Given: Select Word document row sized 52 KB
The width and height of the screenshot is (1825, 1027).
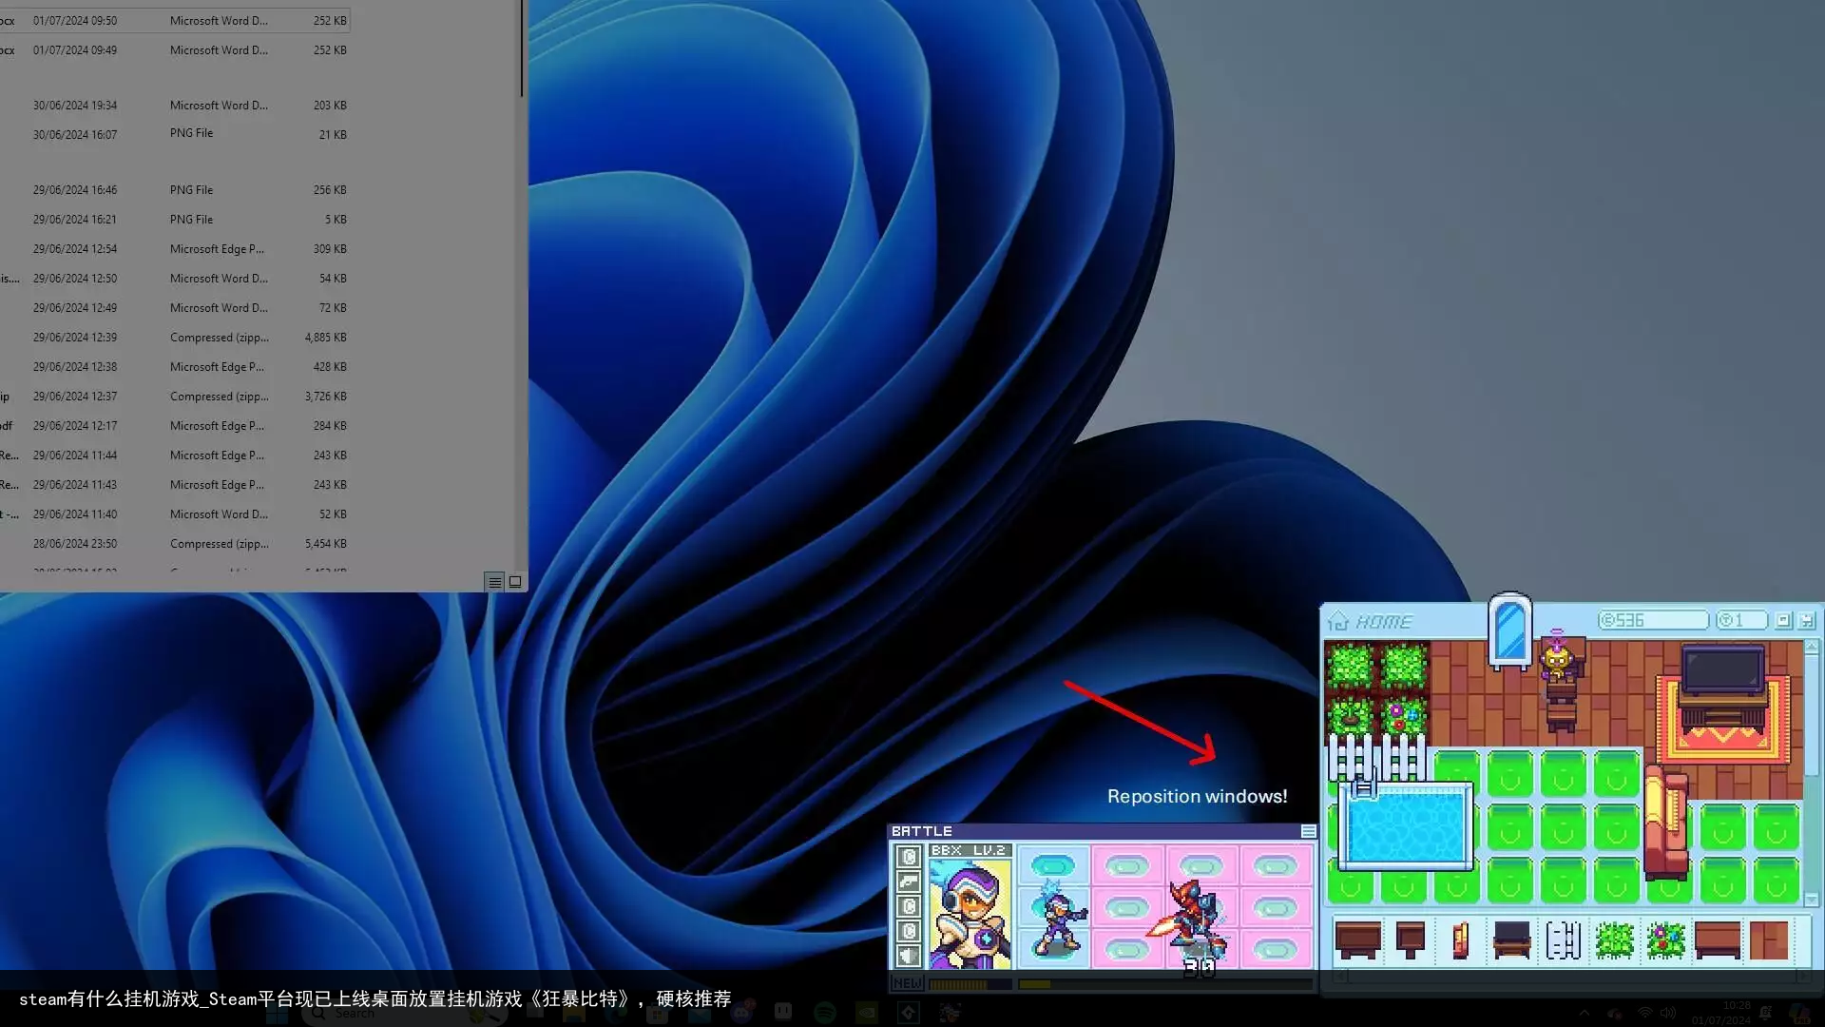Looking at the screenshot, I should pos(175,513).
